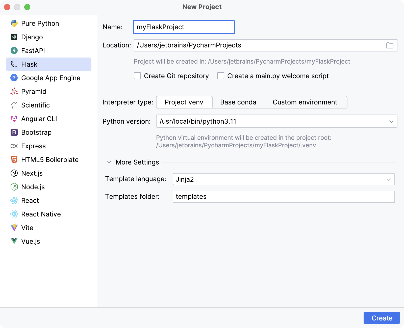Select Pure Python project type
Screen dimensions: 404x328
tap(40, 23)
